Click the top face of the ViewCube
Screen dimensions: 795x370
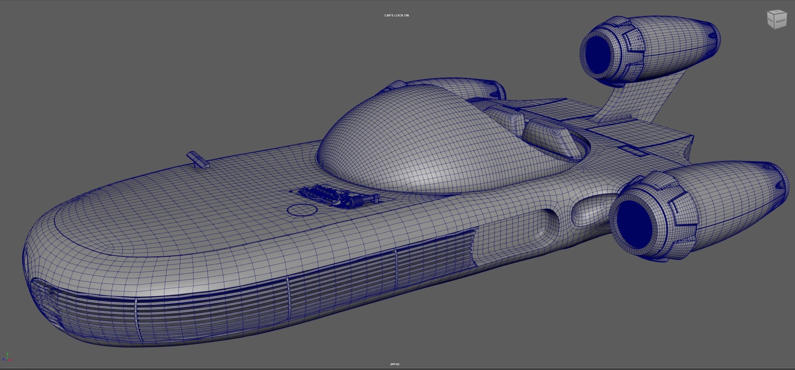(777, 12)
